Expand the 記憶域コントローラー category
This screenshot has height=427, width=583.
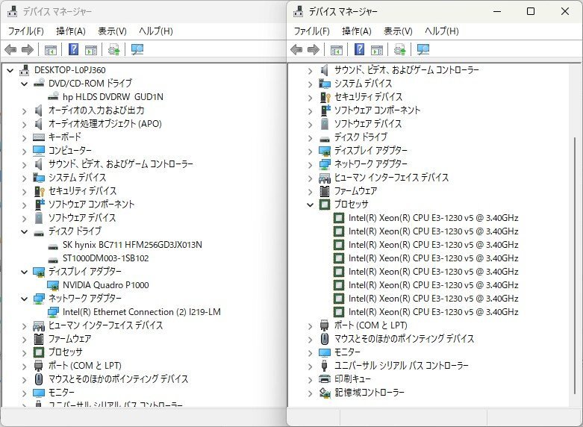click(x=311, y=393)
